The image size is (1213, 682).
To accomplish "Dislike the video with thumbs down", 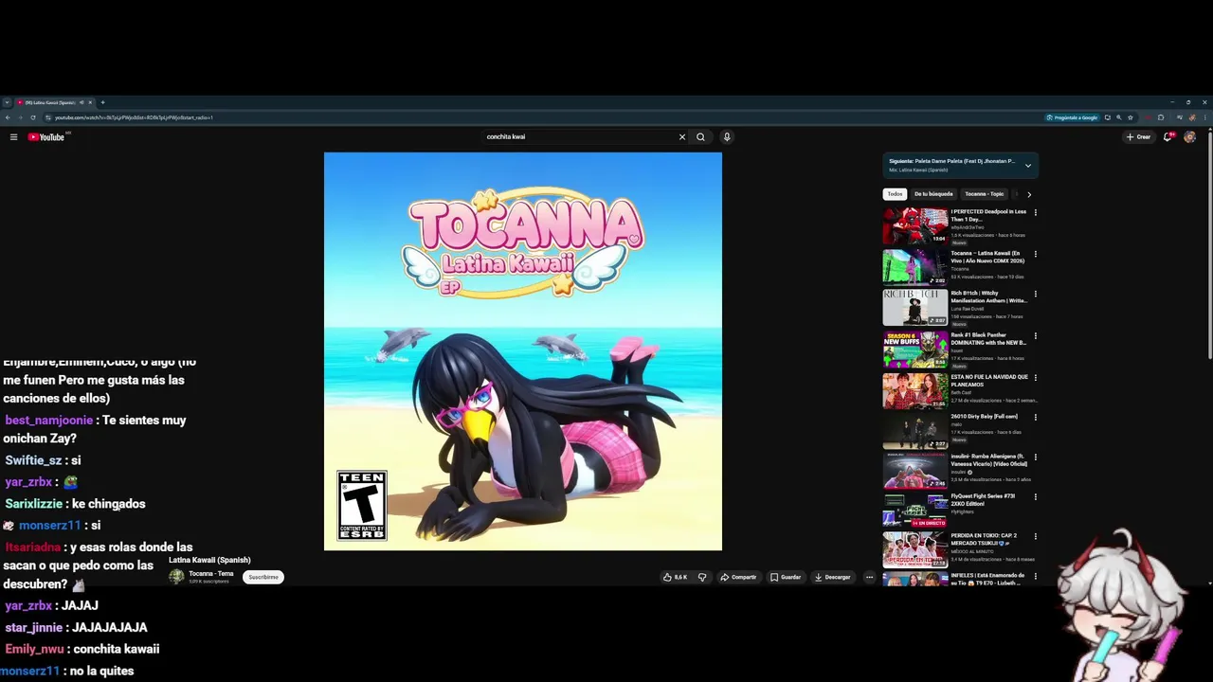I will [702, 577].
